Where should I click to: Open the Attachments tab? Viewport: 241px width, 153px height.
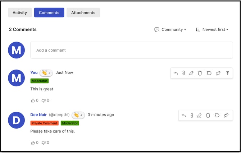tap(83, 13)
